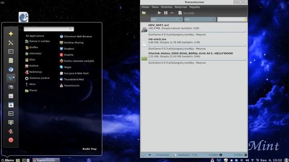
Task: Click upload speed arrow icon in status bar
Action: (x=246, y=155)
